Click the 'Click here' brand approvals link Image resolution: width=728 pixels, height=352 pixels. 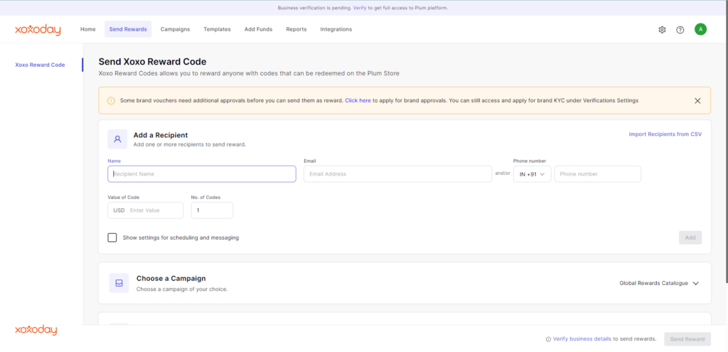tap(358, 100)
